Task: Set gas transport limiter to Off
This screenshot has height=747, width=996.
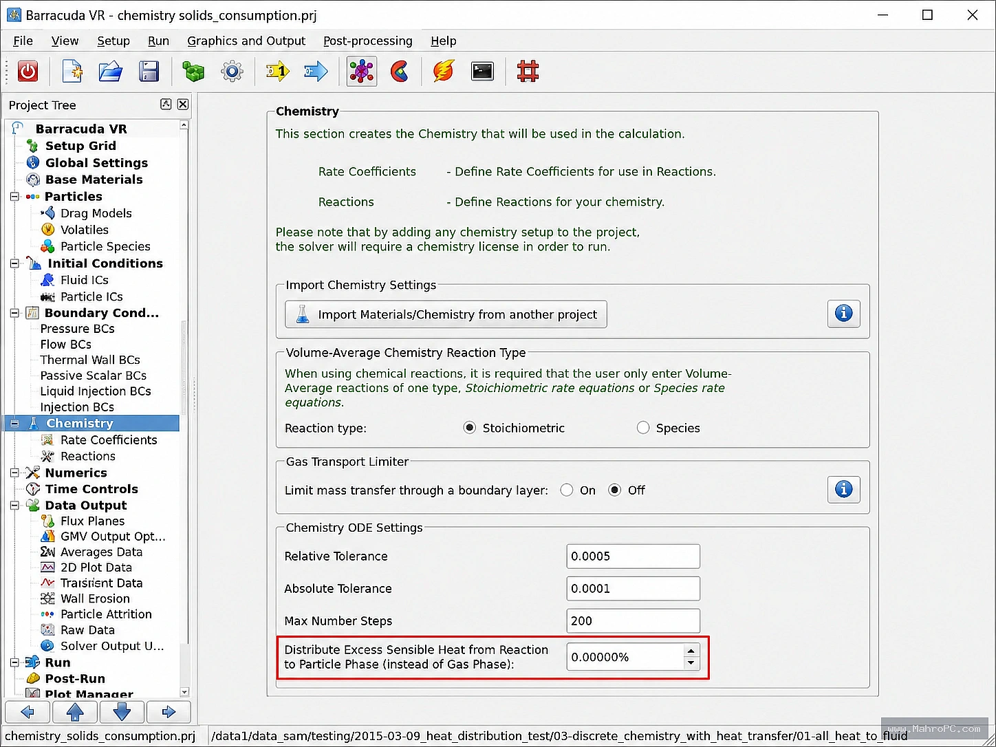Action: click(615, 490)
